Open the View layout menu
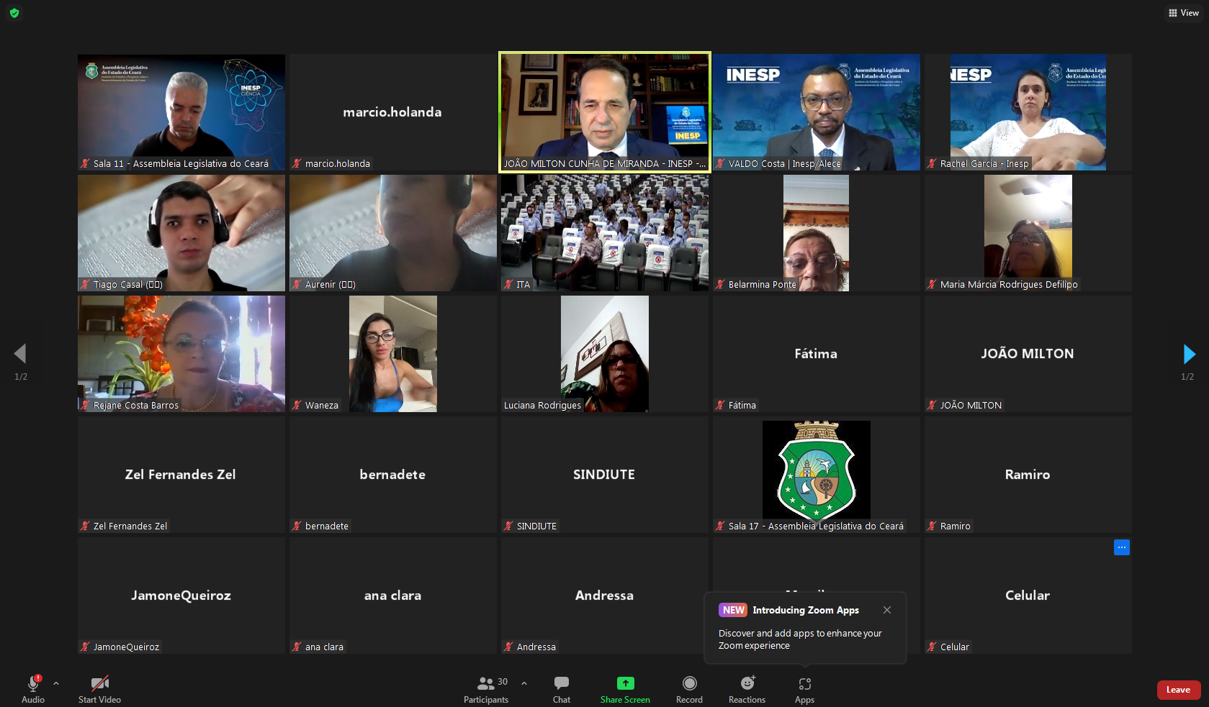This screenshot has width=1209, height=707. pos(1183,13)
